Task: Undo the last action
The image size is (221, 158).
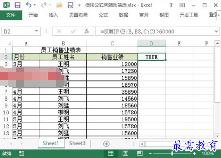Action: tap(29, 5)
